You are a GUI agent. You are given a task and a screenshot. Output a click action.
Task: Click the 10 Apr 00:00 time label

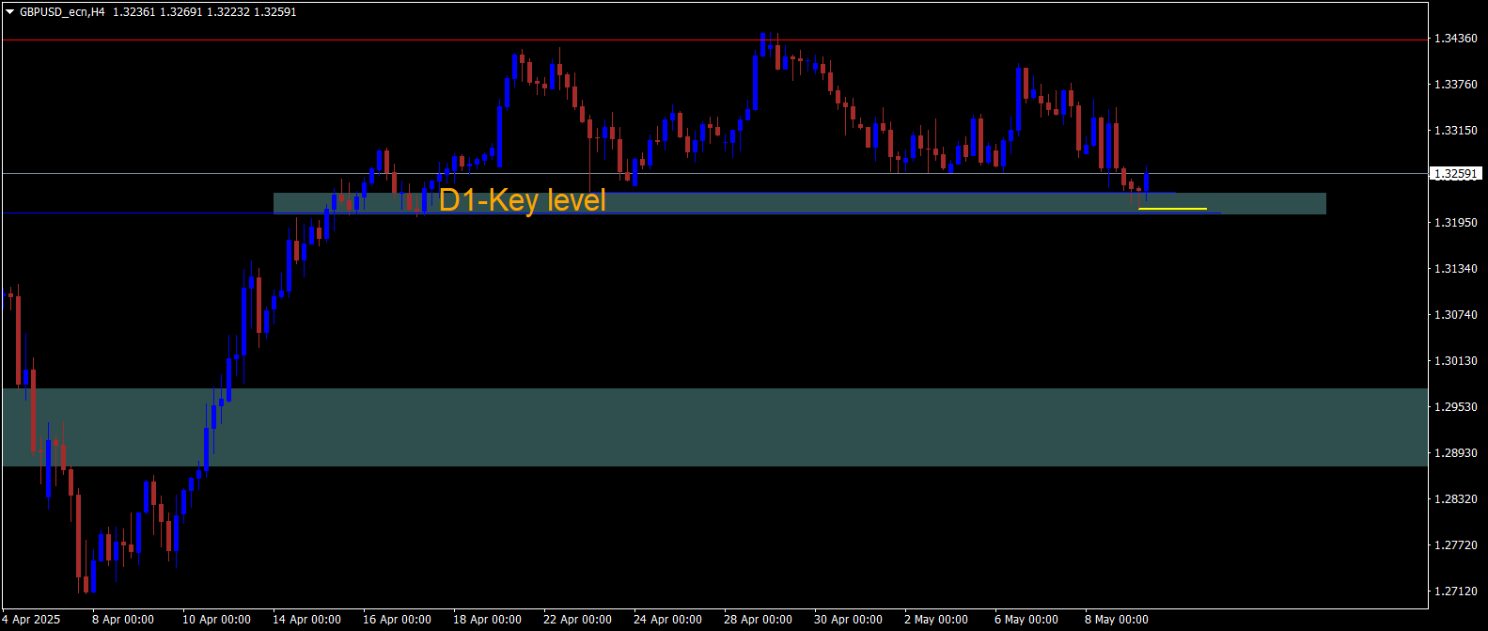point(217,620)
